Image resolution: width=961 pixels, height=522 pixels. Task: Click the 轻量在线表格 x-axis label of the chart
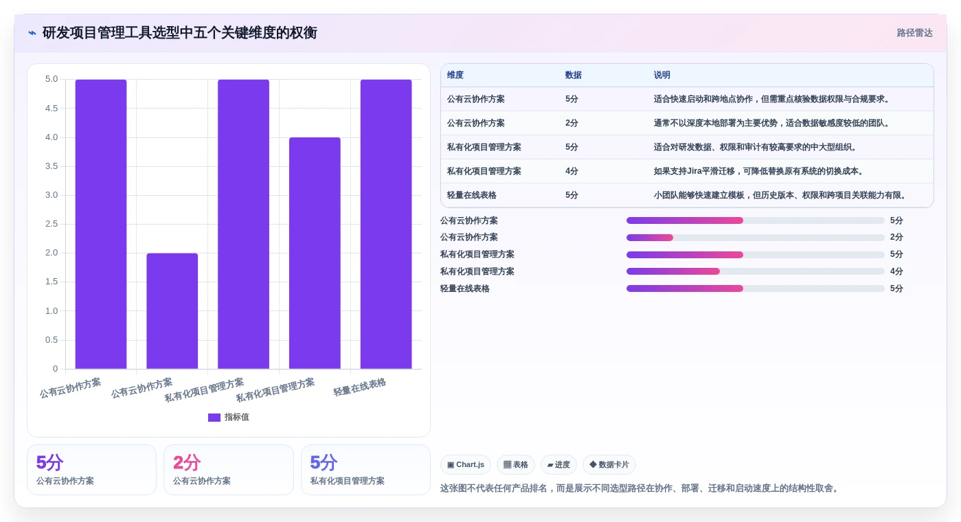[x=360, y=387]
